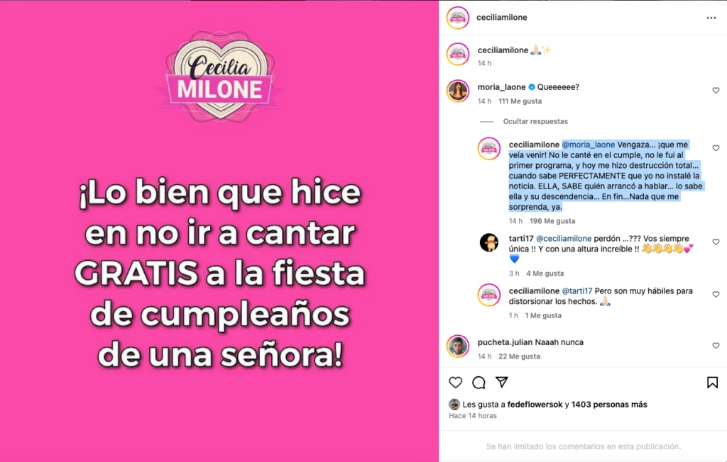727x462 pixels.
Task: View 111 Me gusta on Queeeeee? comment
Action: point(520,101)
